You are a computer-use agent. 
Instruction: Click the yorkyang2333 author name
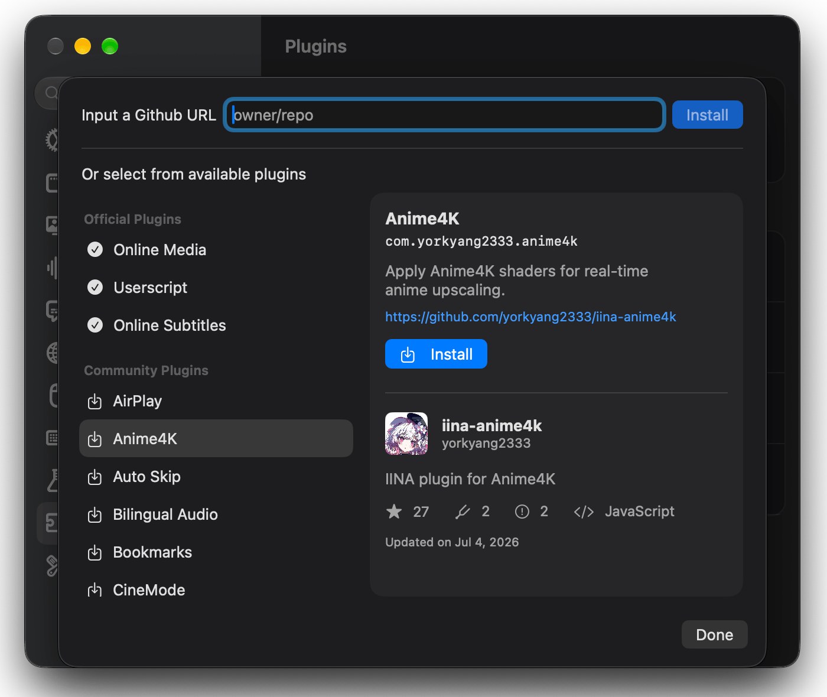486,443
